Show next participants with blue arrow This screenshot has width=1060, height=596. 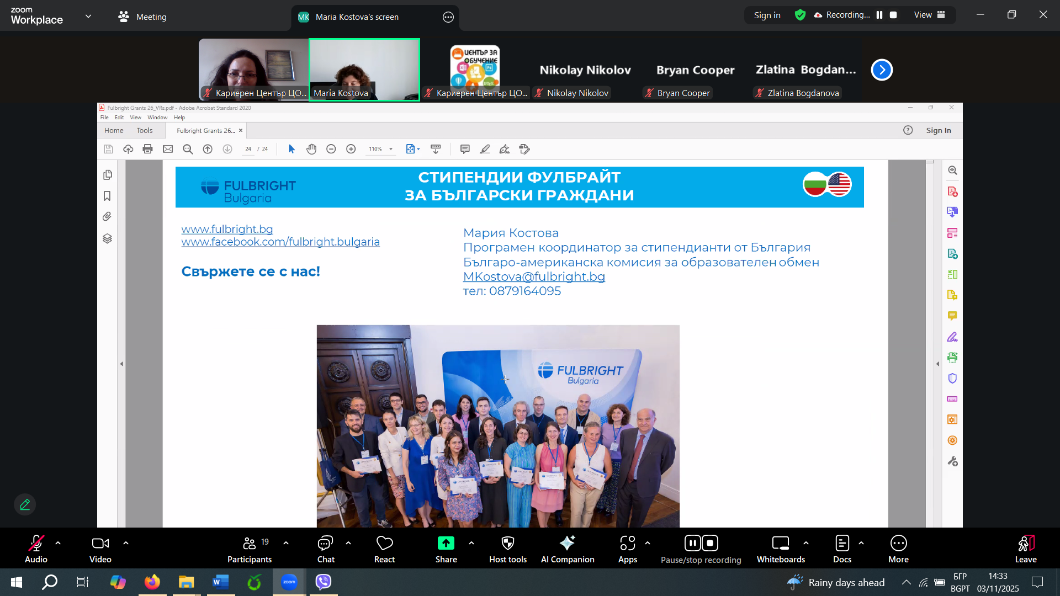pyautogui.click(x=882, y=70)
